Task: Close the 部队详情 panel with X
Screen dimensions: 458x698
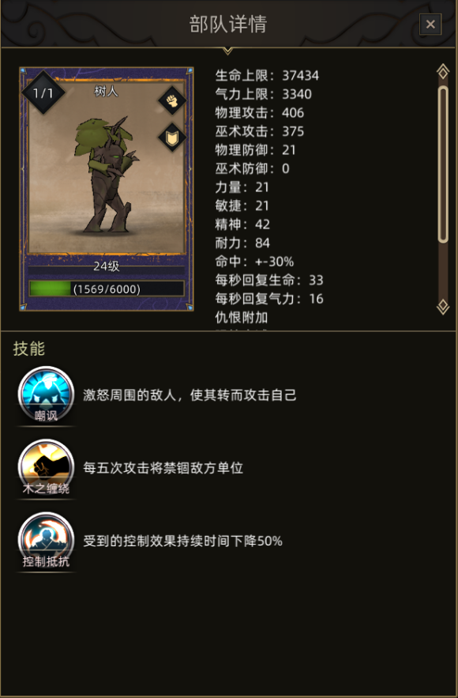Action: coord(430,24)
